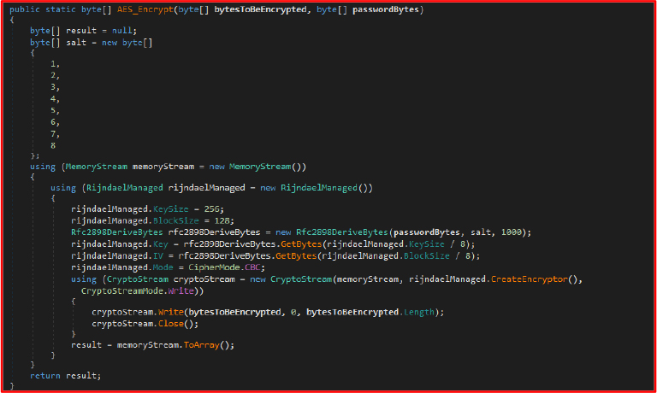Click the 'null' keyword
Image resolution: width=657 pixels, height=393 pixels.
[122, 31]
